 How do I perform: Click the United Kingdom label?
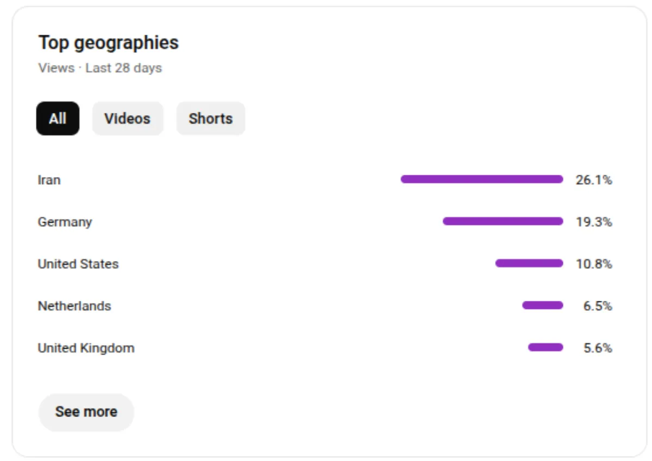click(x=86, y=348)
